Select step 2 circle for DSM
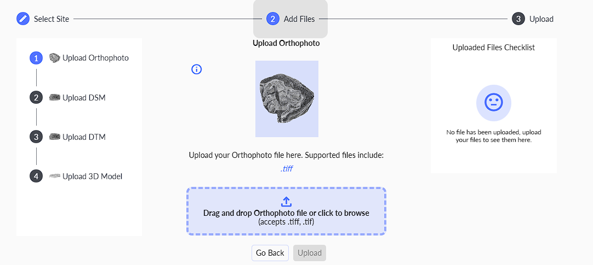 [36, 97]
